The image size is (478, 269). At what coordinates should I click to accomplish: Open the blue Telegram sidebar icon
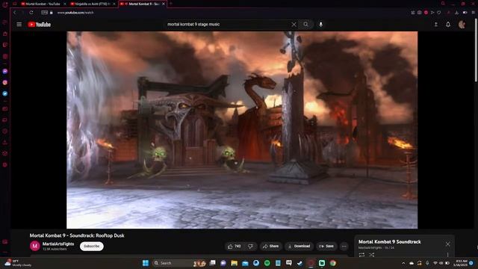click(5, 93)
